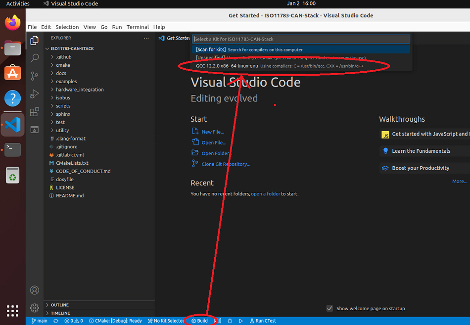Open errors and warnings count in status bar
The width and height of the screenshot is (470, 325).
tap(74, 321)
